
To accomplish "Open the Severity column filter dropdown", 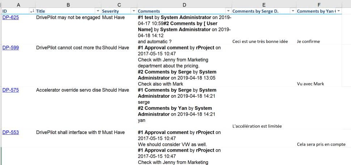I will pyautogui.click(x=134, y=12).
